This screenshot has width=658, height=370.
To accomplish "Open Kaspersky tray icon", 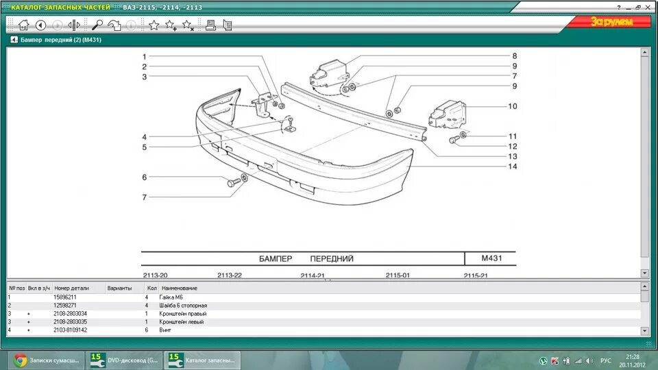I will (555, 360).
